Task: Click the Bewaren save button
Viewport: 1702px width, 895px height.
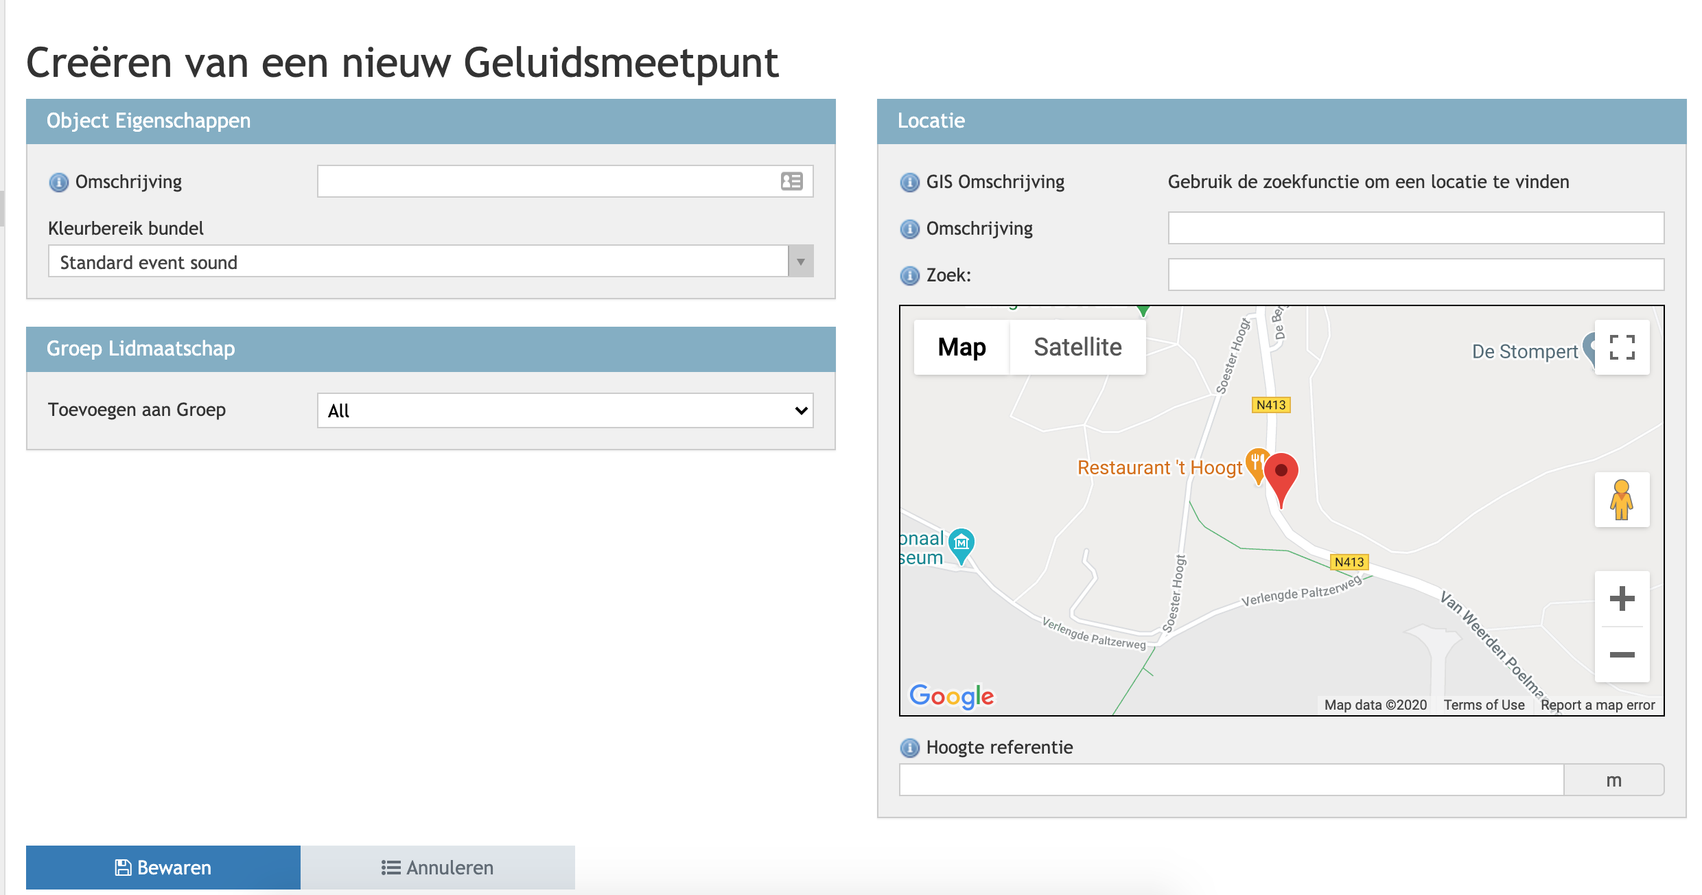Action: pos(163,868)
